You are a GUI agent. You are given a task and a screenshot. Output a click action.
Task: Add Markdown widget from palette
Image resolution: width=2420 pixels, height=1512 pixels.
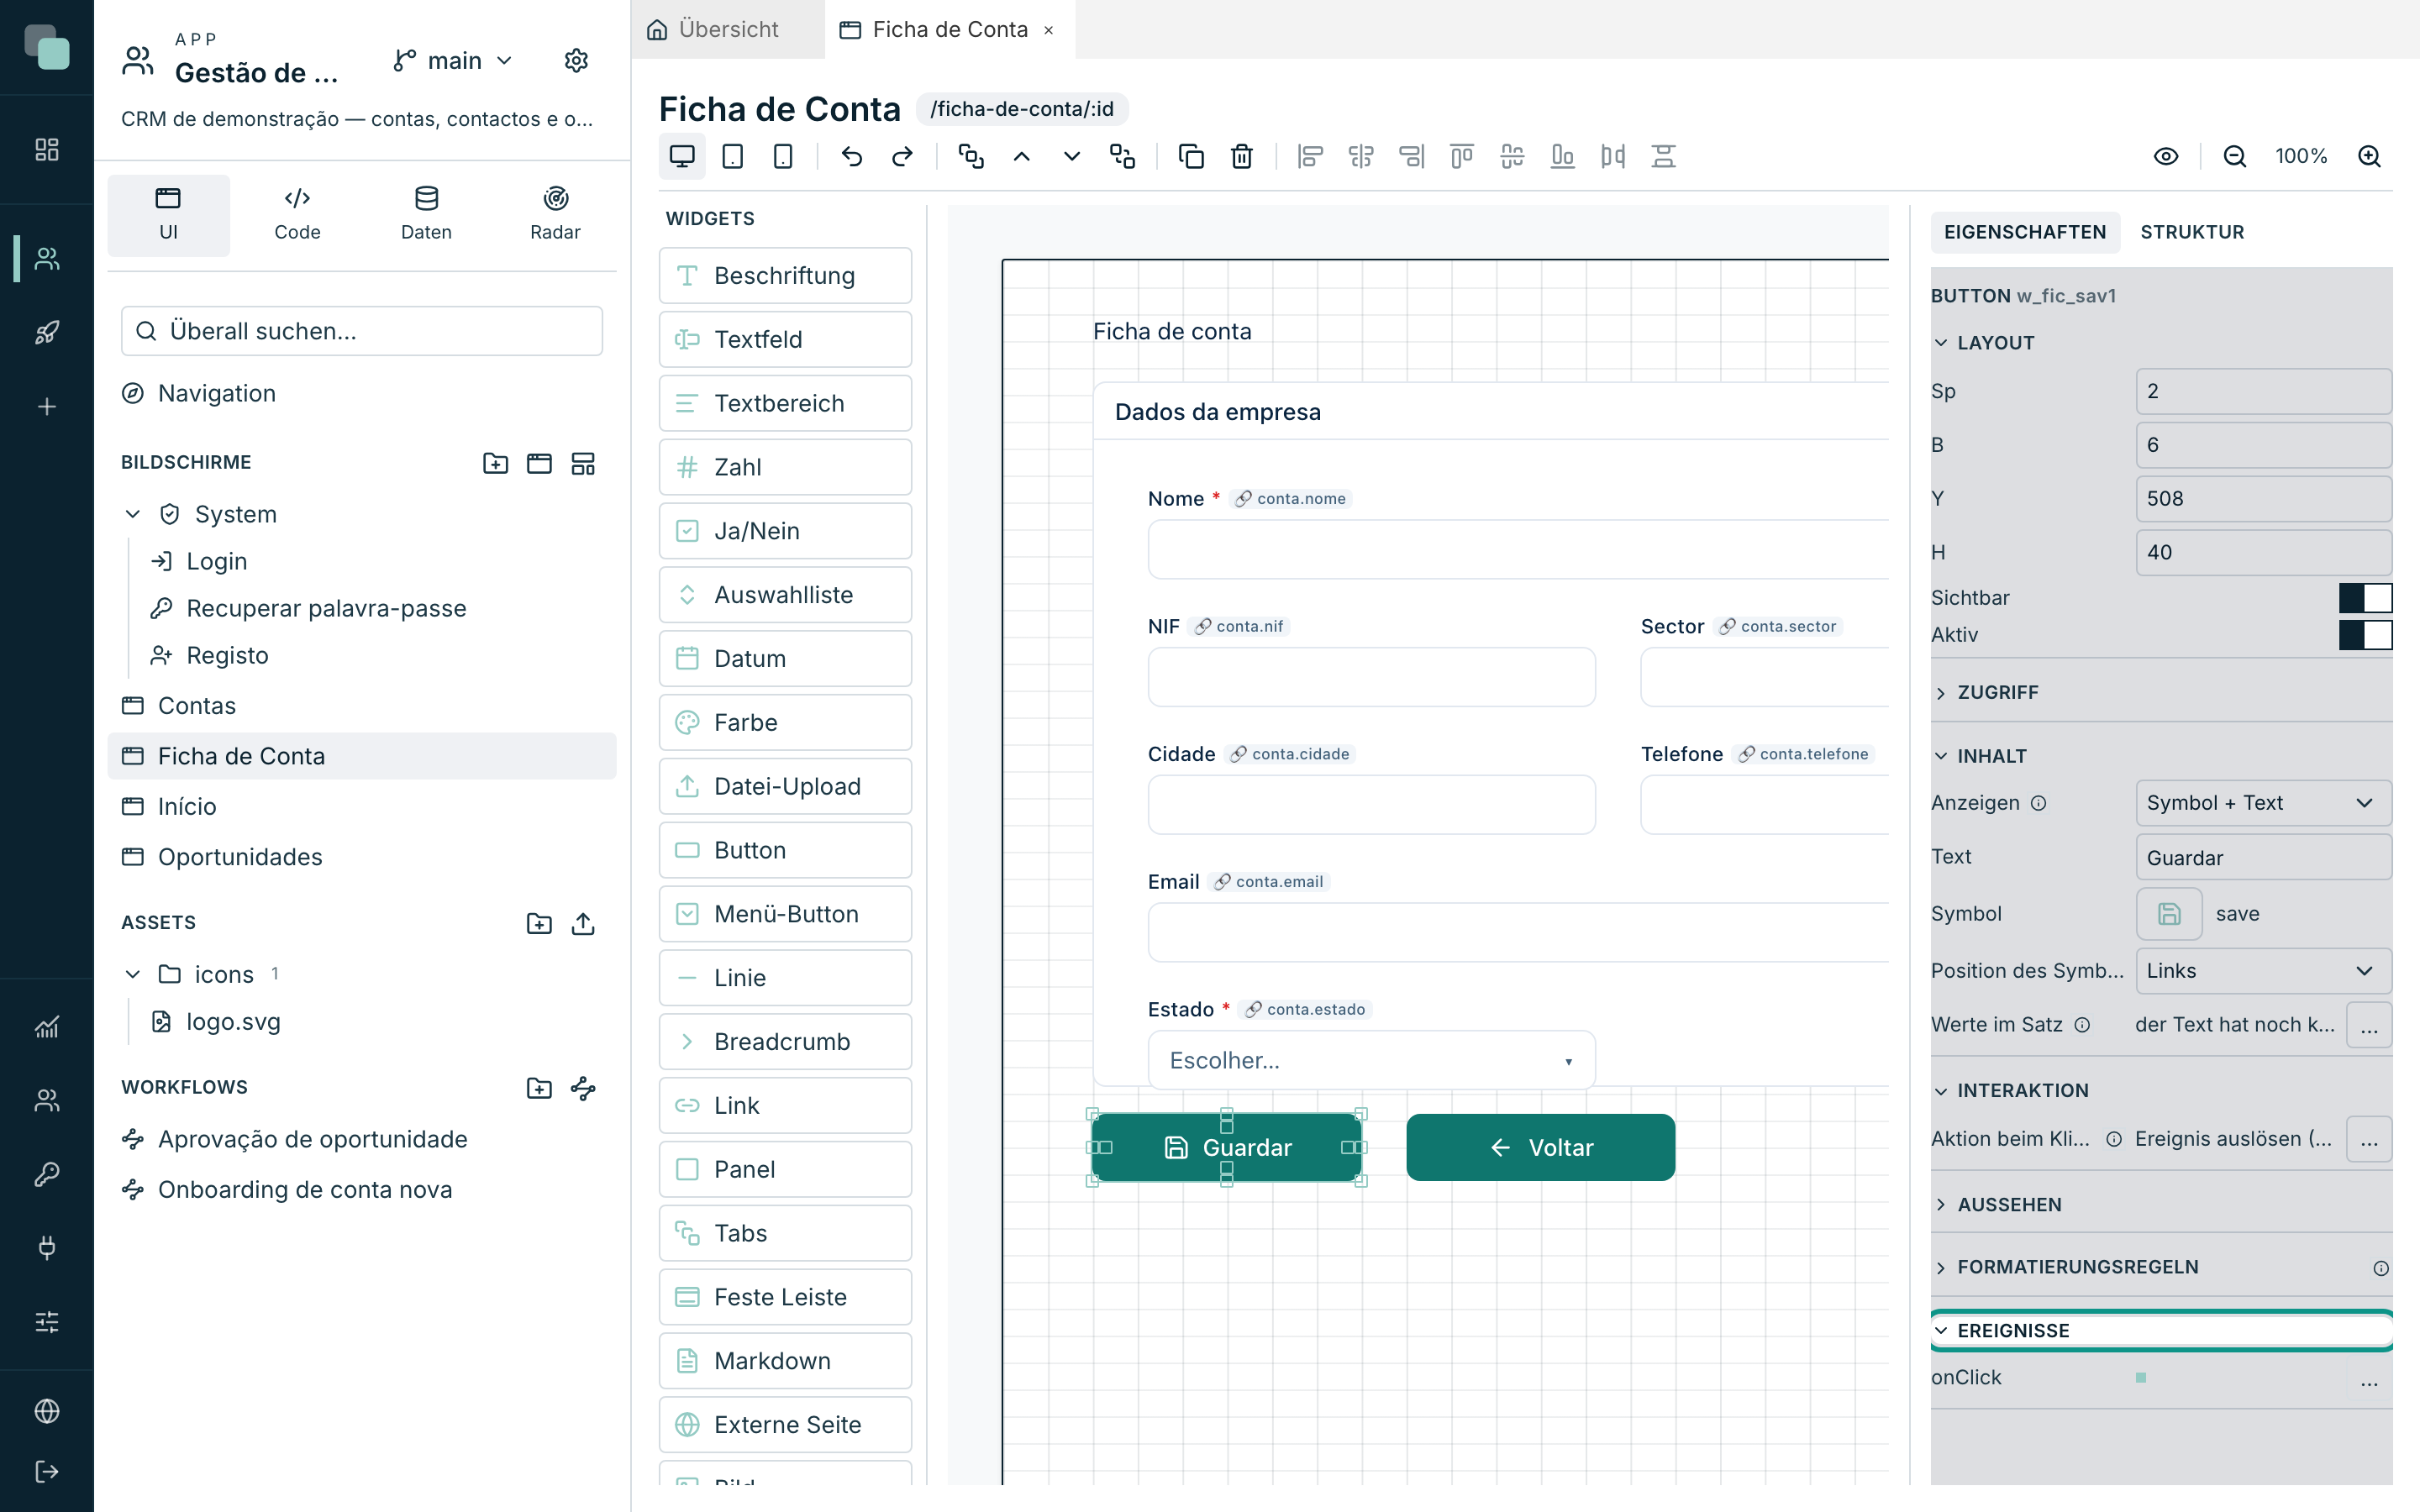[x=785, y=1361]
